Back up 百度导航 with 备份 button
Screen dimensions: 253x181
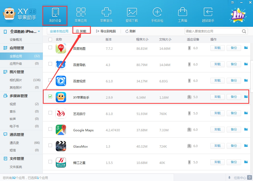point(234,64)
